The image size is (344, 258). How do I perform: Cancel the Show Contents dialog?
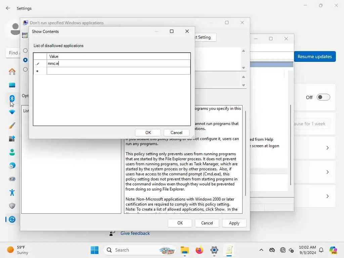tap(176, 132)
